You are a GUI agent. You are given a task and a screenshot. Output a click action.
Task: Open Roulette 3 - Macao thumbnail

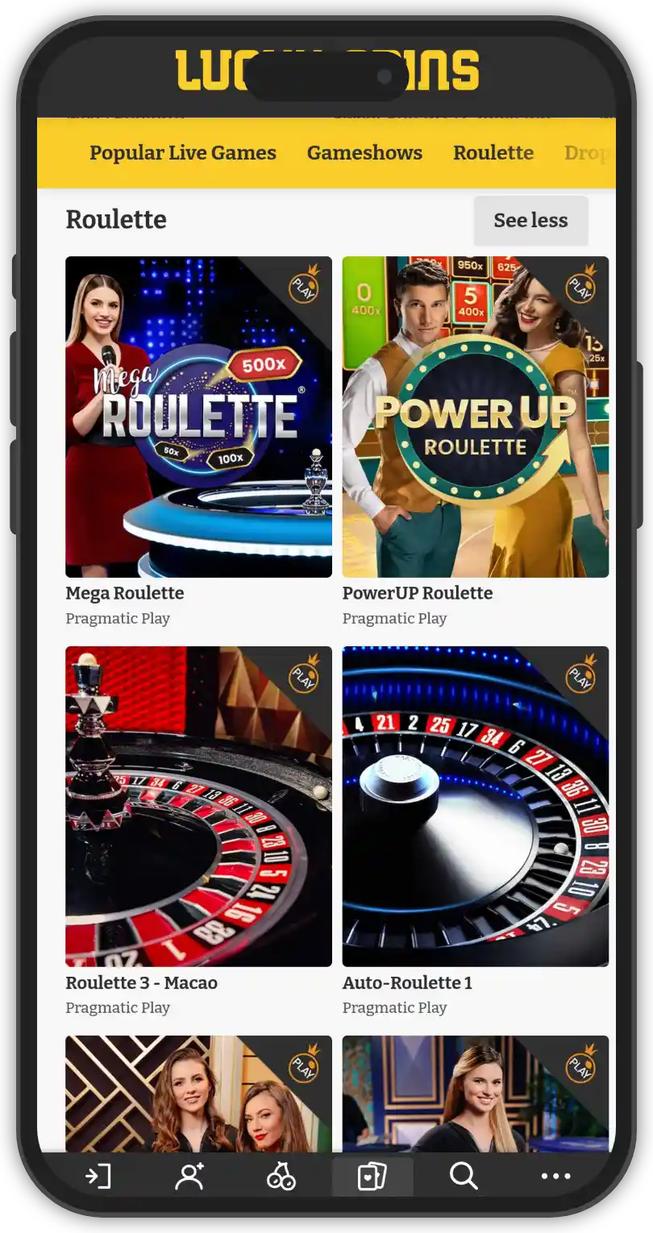[198, 806]
